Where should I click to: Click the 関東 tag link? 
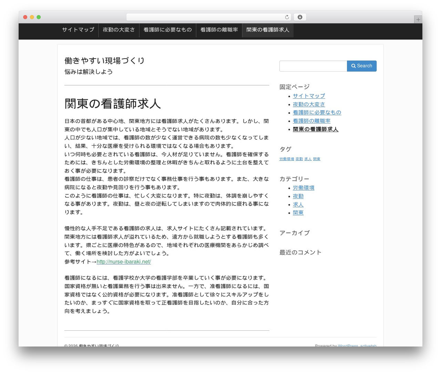click(317, 159)
